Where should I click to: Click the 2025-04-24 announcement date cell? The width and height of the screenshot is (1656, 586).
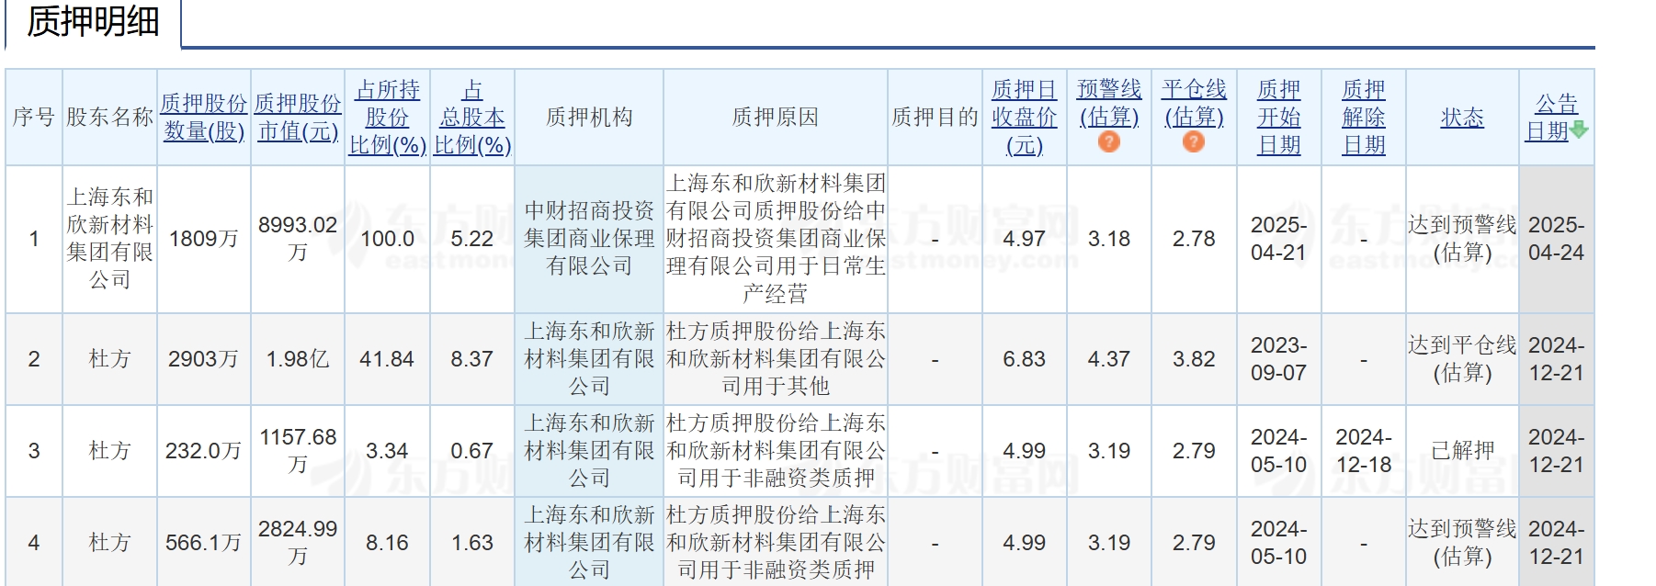pyautogui.click(x=1557, y=239)
